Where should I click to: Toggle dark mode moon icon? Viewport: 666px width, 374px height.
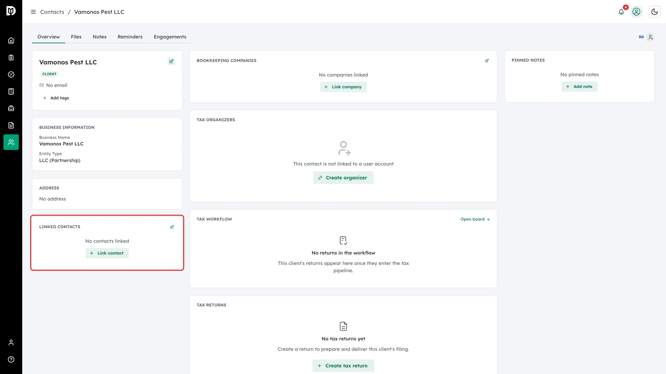point(654,12)
